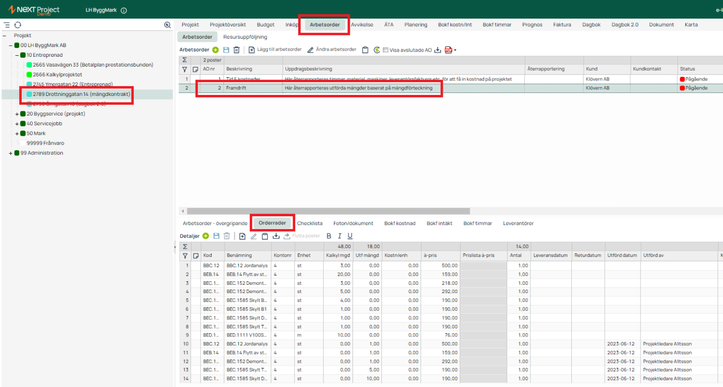Switch to the Dagbok 2.0 tab
Viewport: 723px width, 387px height.
coord(625,24)
